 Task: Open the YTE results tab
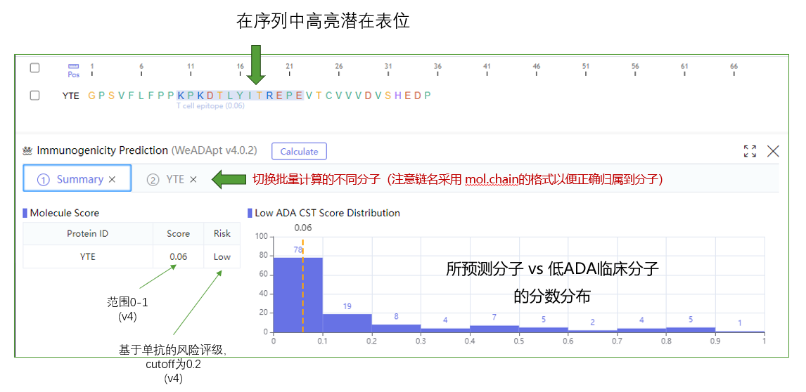pos(174,179)
